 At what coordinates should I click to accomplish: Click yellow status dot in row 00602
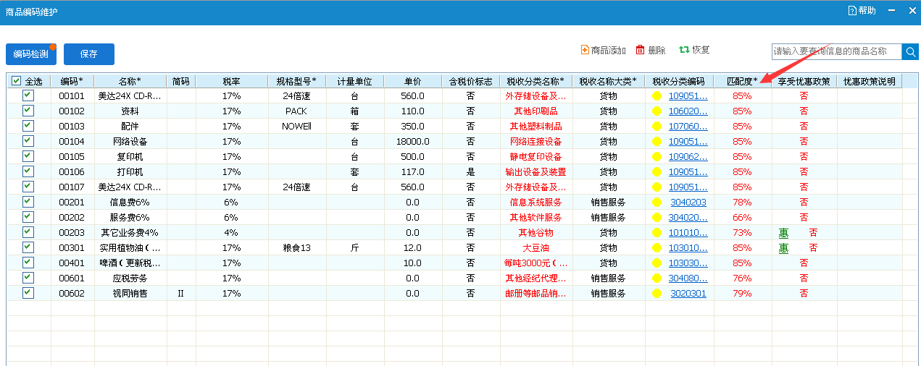pyautogui.click(x=657, y=294)
